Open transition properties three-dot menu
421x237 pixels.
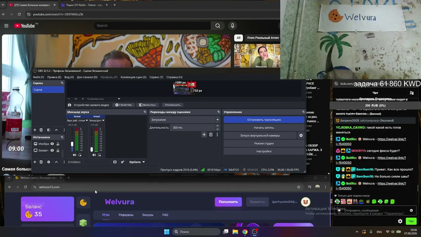[217, 135]
